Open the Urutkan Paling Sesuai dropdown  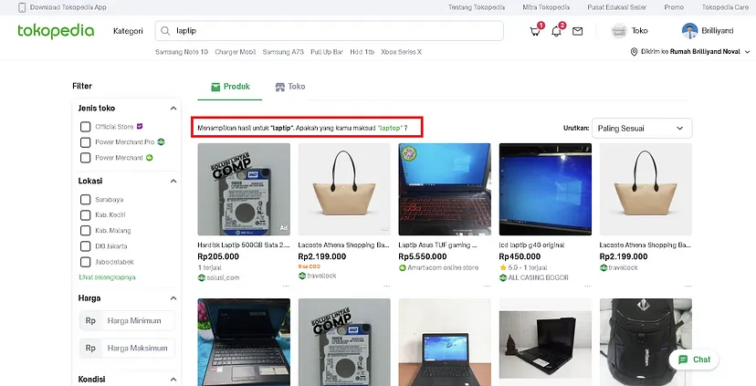642,128
